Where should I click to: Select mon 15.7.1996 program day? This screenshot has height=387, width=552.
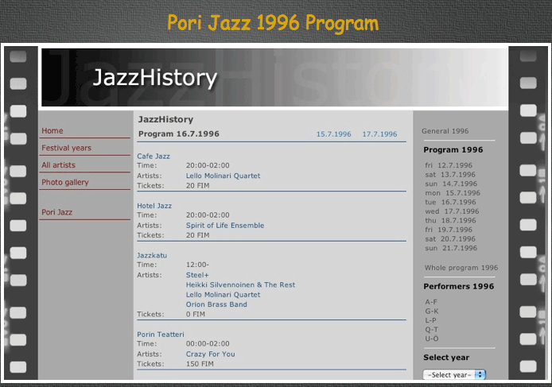point(453,193)
